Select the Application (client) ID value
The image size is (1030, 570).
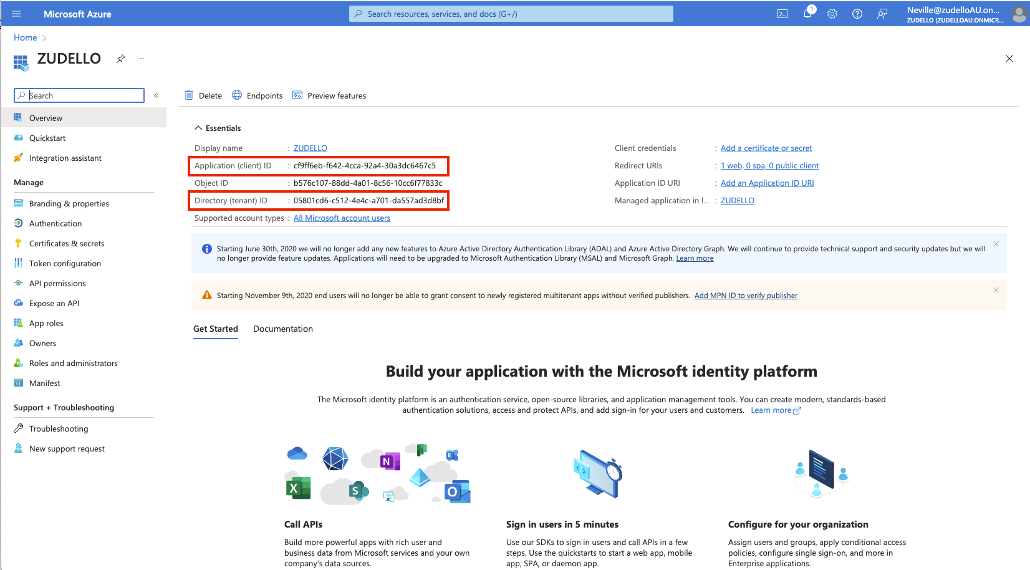pos(365,165)
